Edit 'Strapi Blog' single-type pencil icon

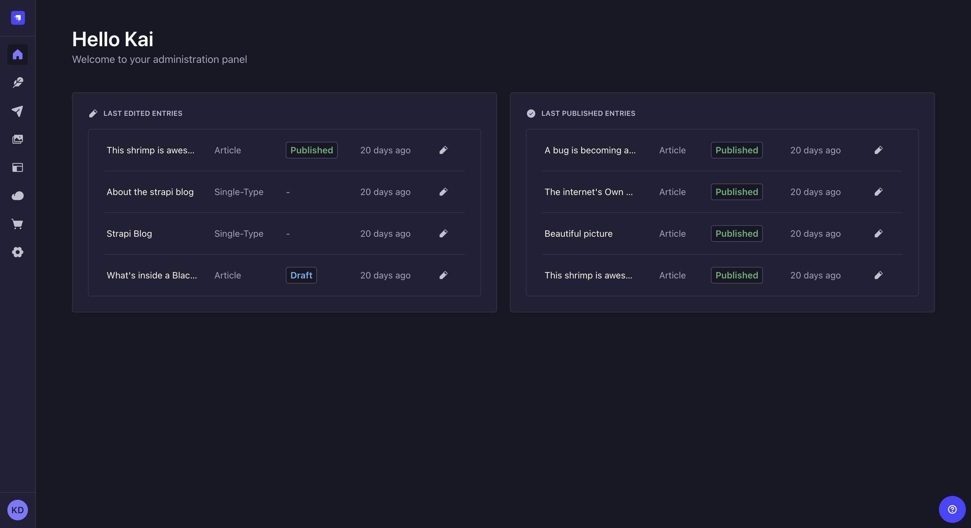(443, 234)
